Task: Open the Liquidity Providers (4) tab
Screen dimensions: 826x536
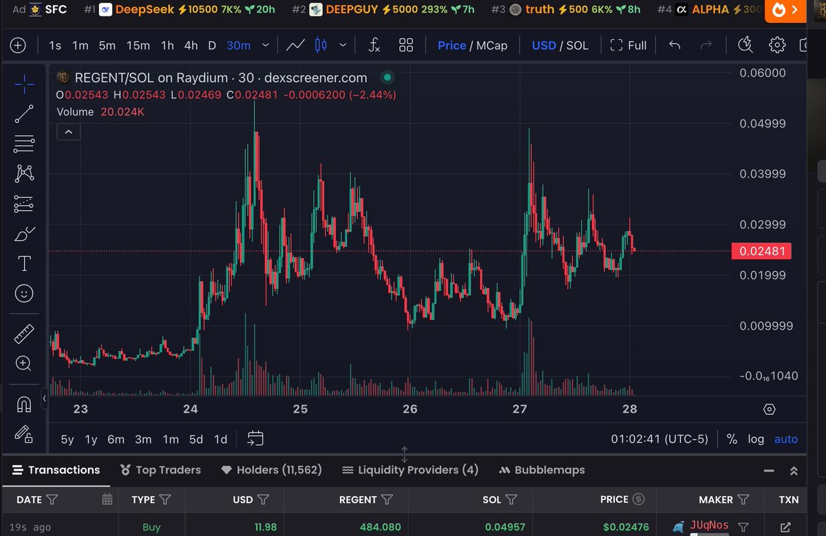Action: coord(410,470)
